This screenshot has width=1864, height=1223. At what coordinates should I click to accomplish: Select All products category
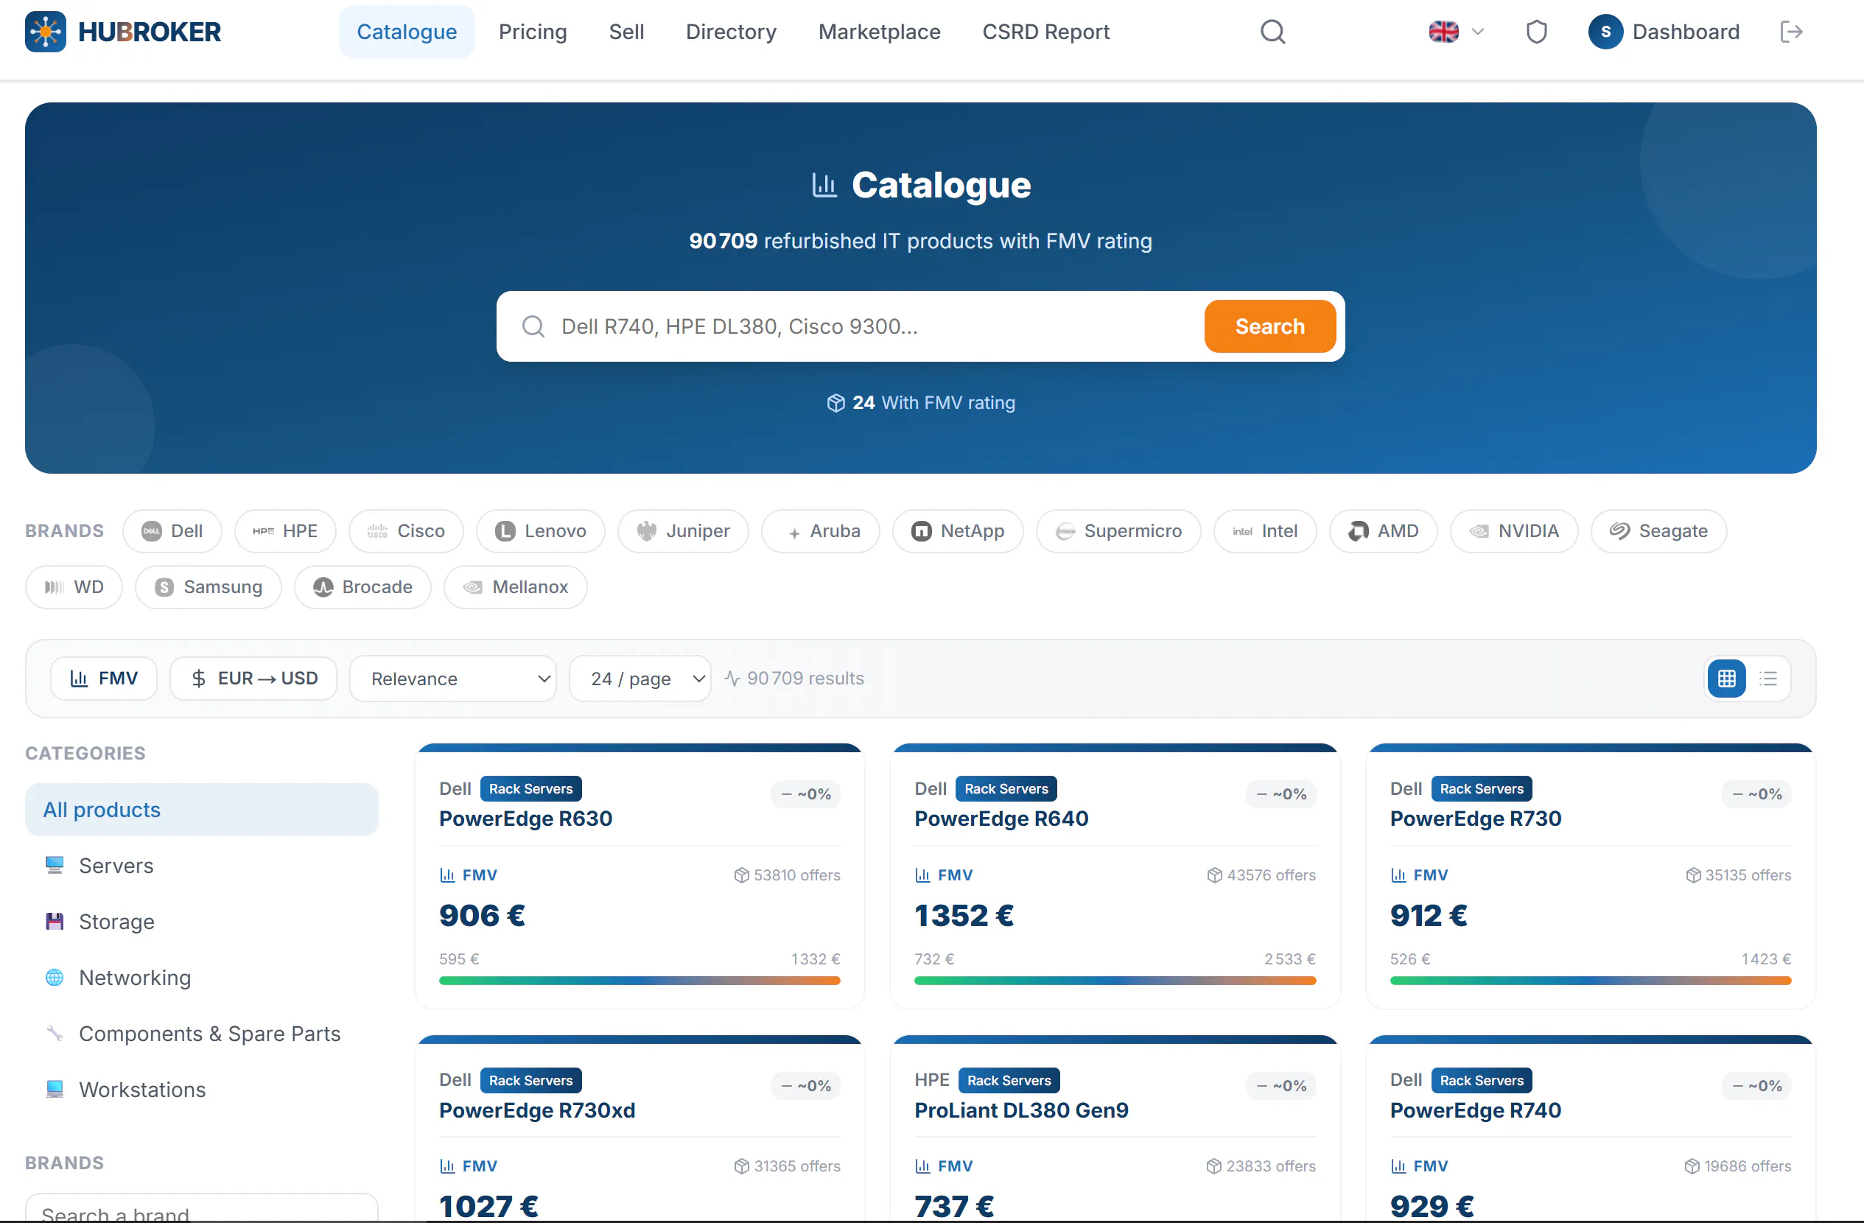point(201,810)
